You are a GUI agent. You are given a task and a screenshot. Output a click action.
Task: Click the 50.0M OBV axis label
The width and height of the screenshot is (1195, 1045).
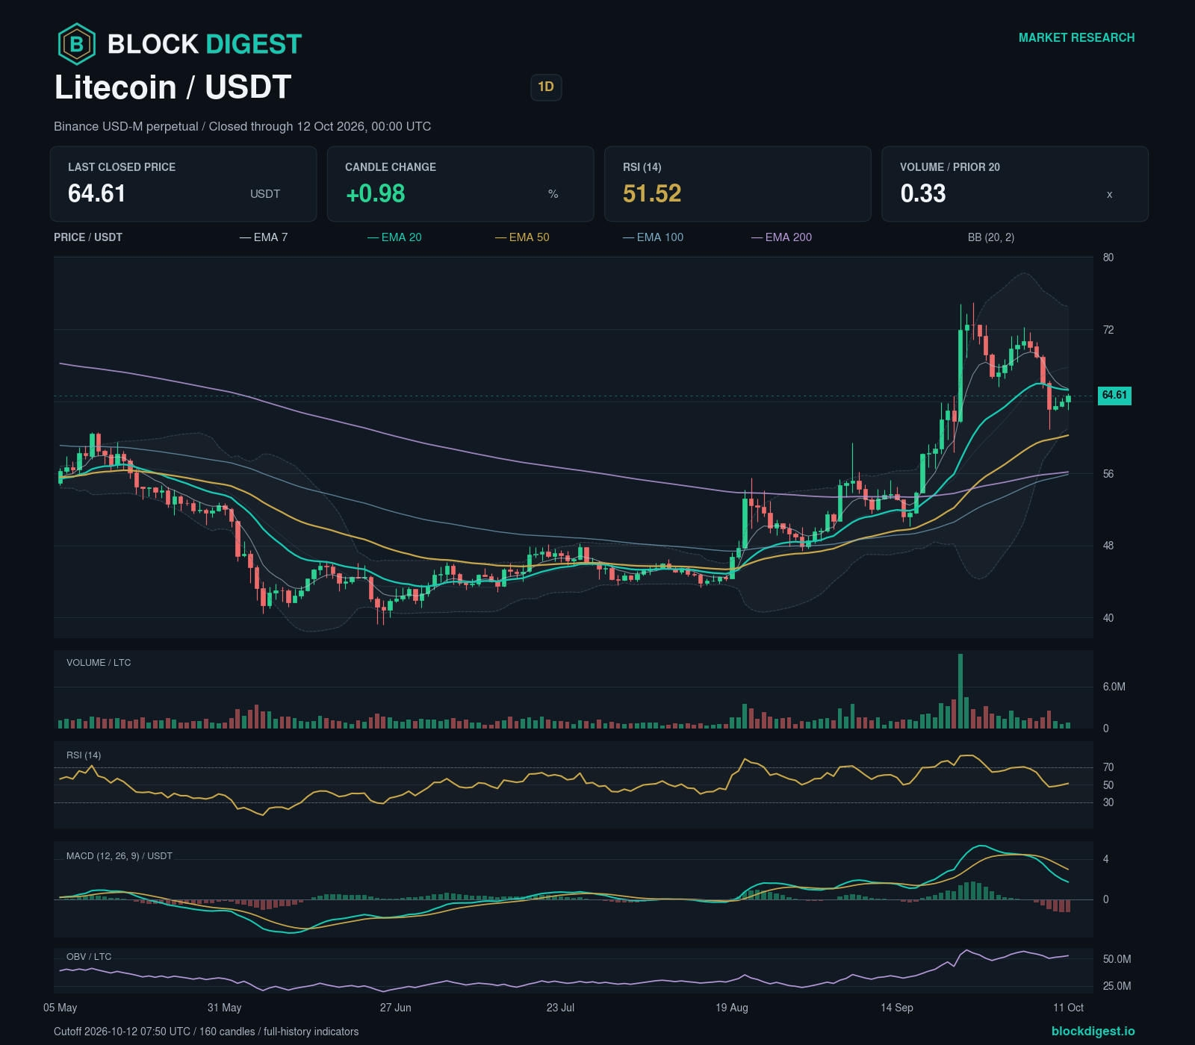1117,959
